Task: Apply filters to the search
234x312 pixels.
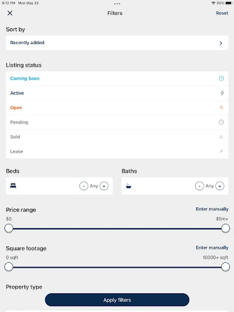Action: click(117, 300)
